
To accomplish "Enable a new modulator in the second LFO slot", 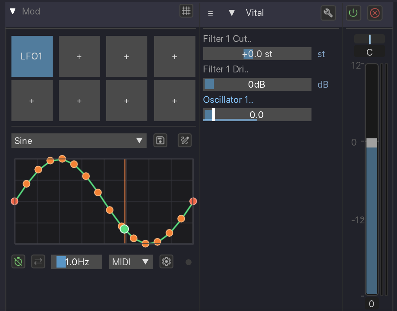I will pos(79,56).
